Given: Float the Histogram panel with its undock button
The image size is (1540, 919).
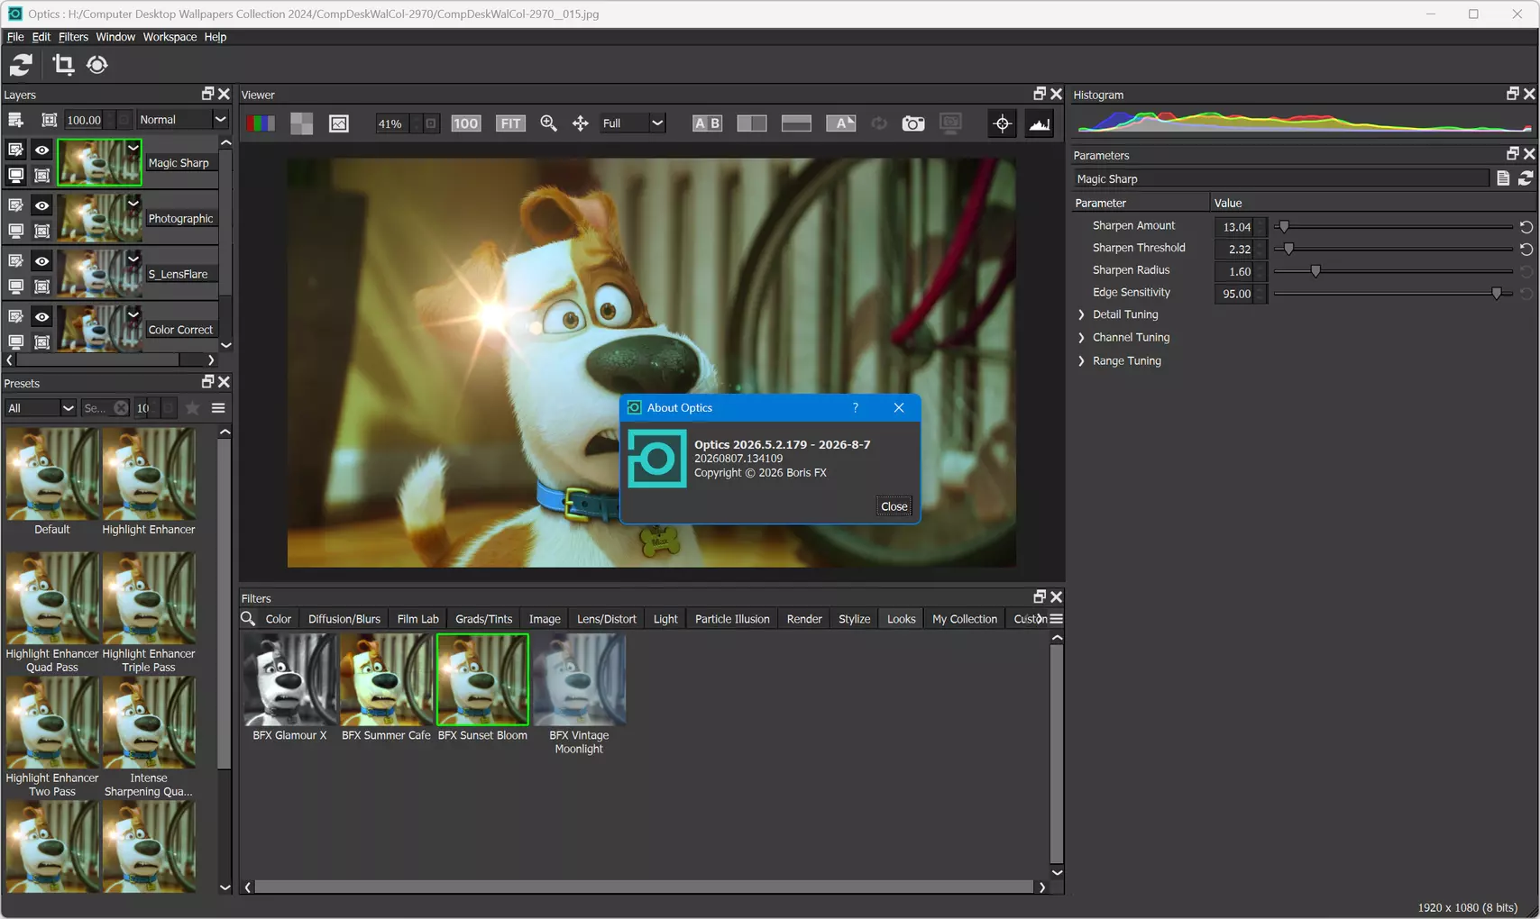Looking at the screenshot, I should pos(1513,94).
